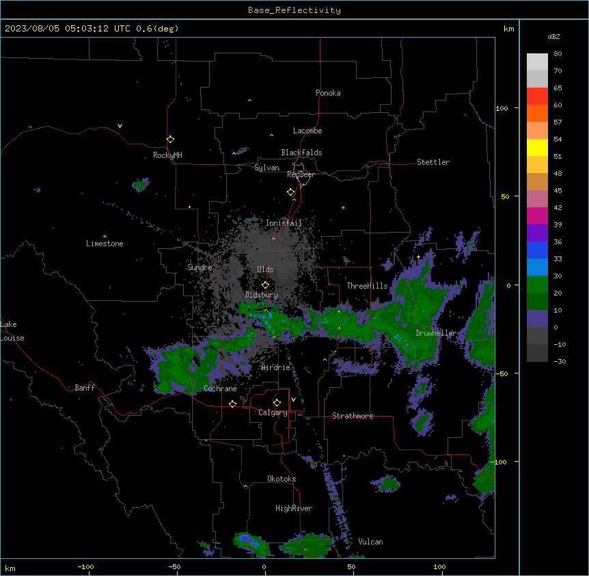Pick the red 60–65 dBZ legend swatch

(x=537, y=96)
